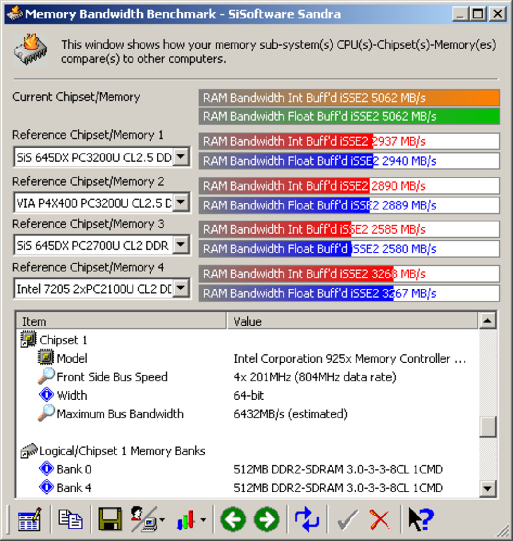Screen dimensions: 513x541
Task: Click 'Intel Corporation 925x Memory Controller' value
Action: 350,358
